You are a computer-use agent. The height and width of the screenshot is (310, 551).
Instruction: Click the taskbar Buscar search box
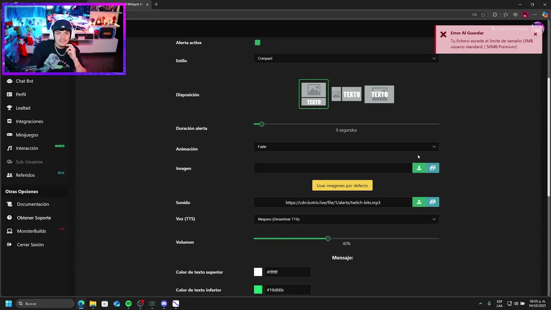[x=45, y=304]
